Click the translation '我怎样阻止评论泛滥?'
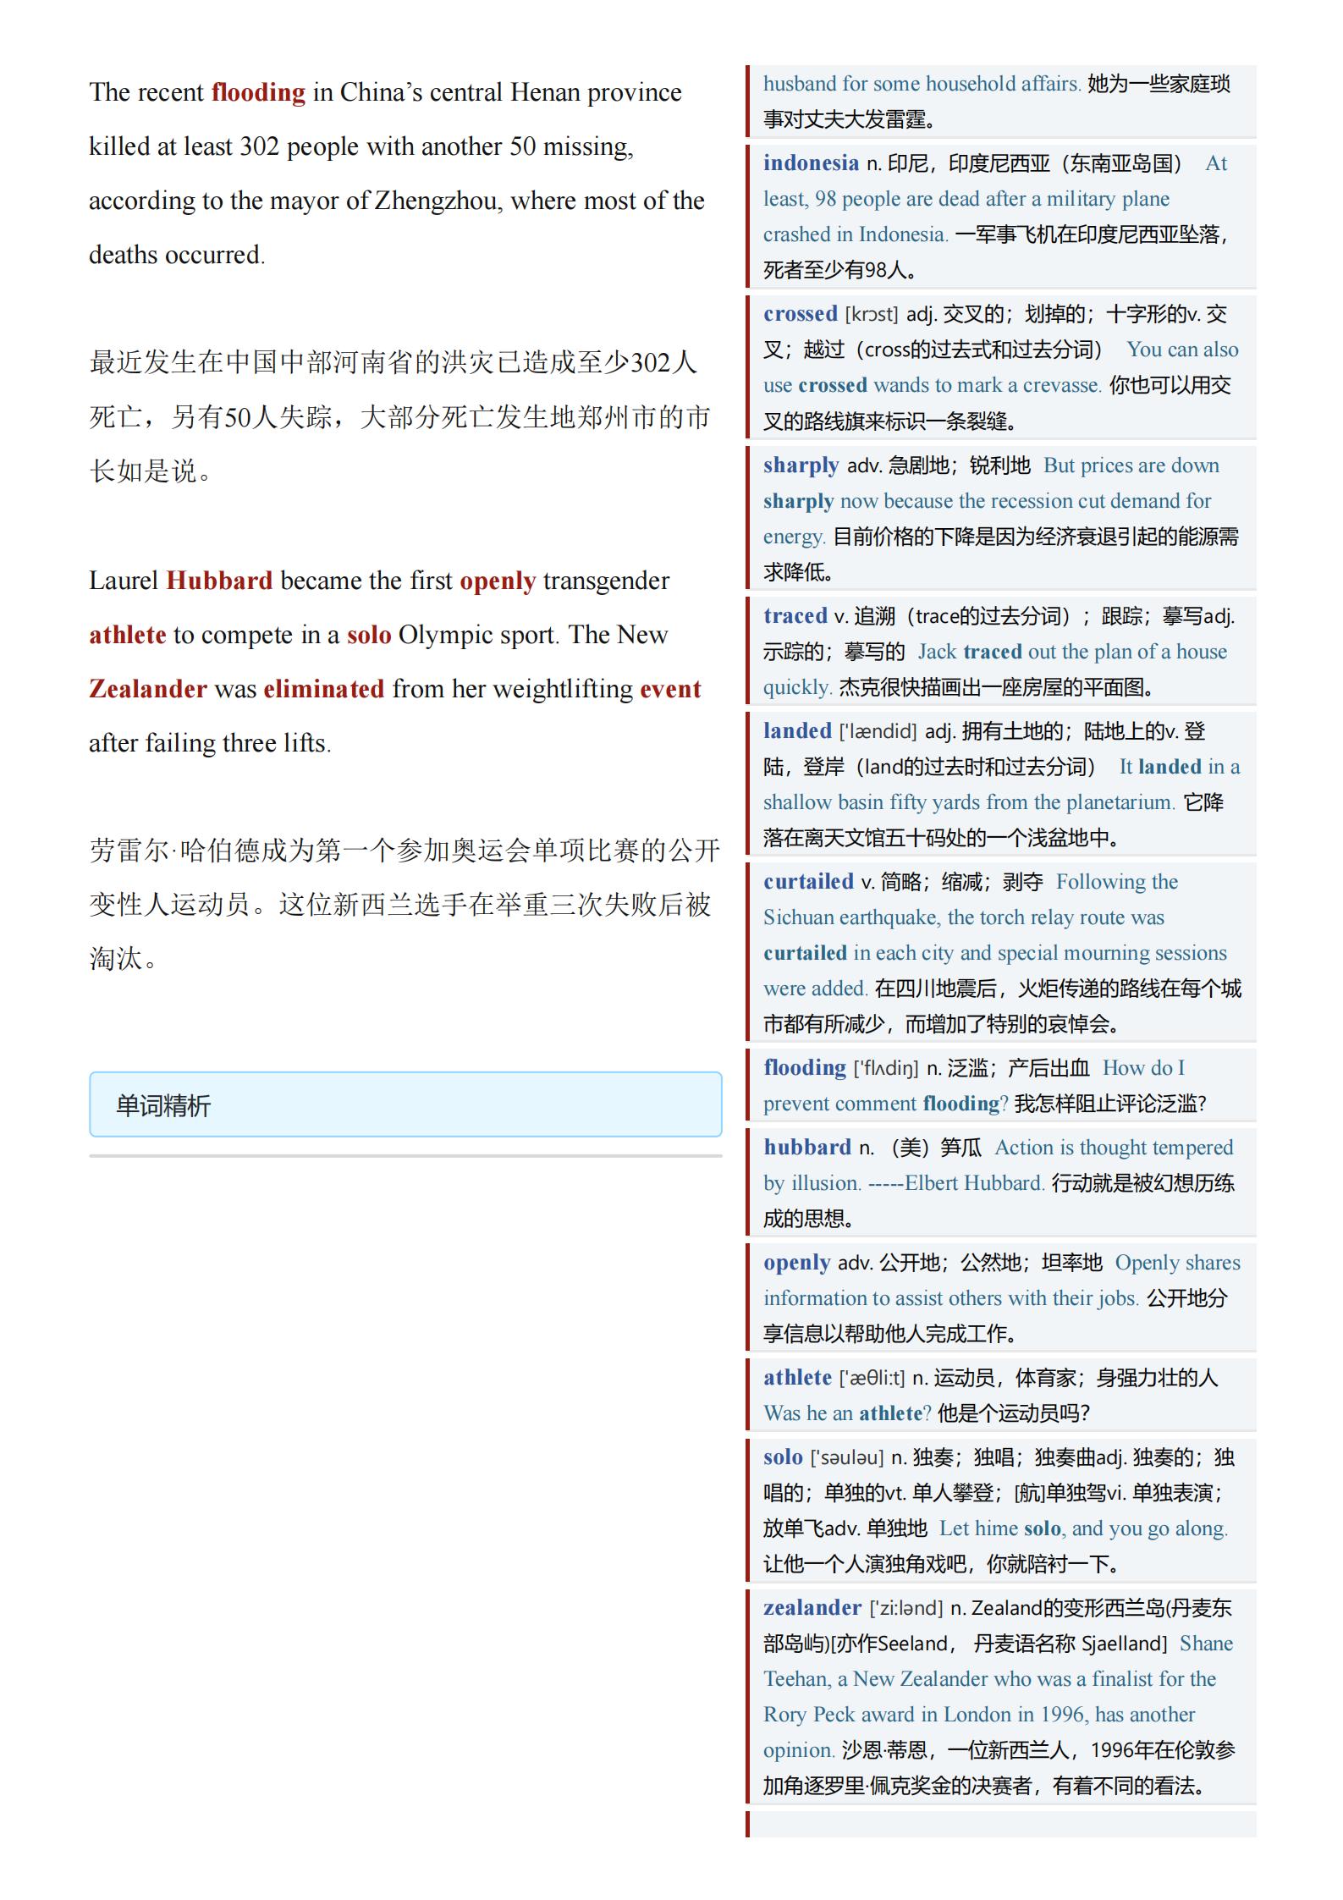The image size is (1343, 1900). pos(1110,1104)
